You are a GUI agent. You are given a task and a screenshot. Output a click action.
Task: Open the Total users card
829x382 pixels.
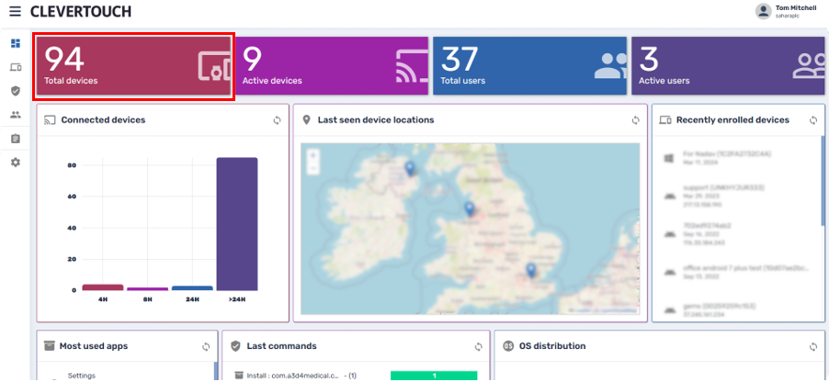[x=529, y=66]
